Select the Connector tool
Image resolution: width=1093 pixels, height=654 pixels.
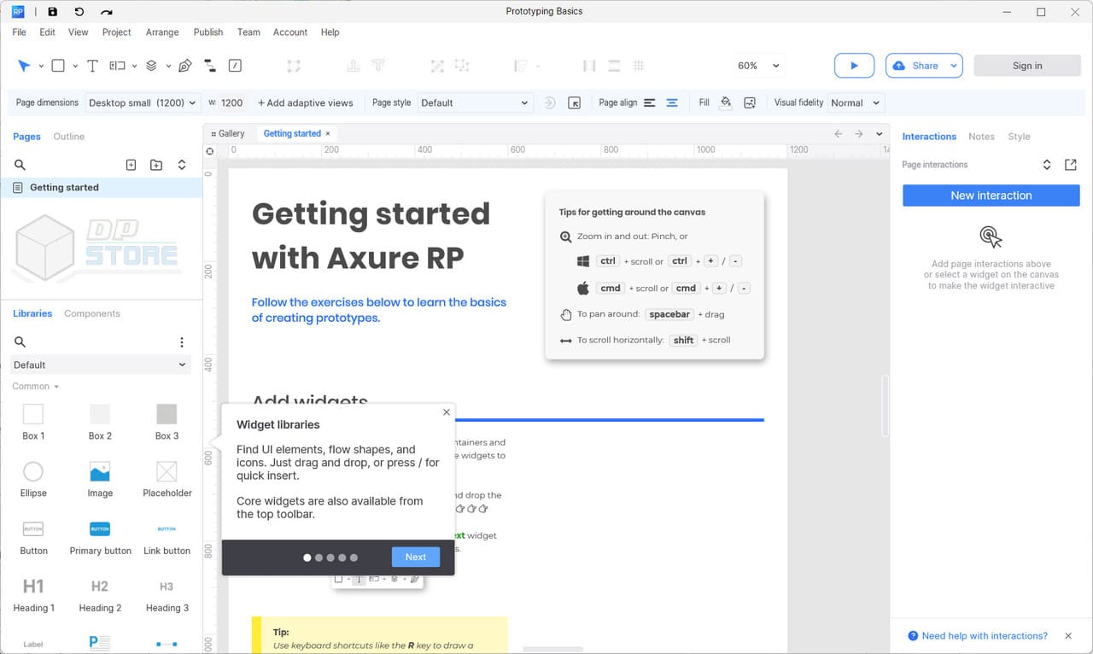tap(210, 66)
